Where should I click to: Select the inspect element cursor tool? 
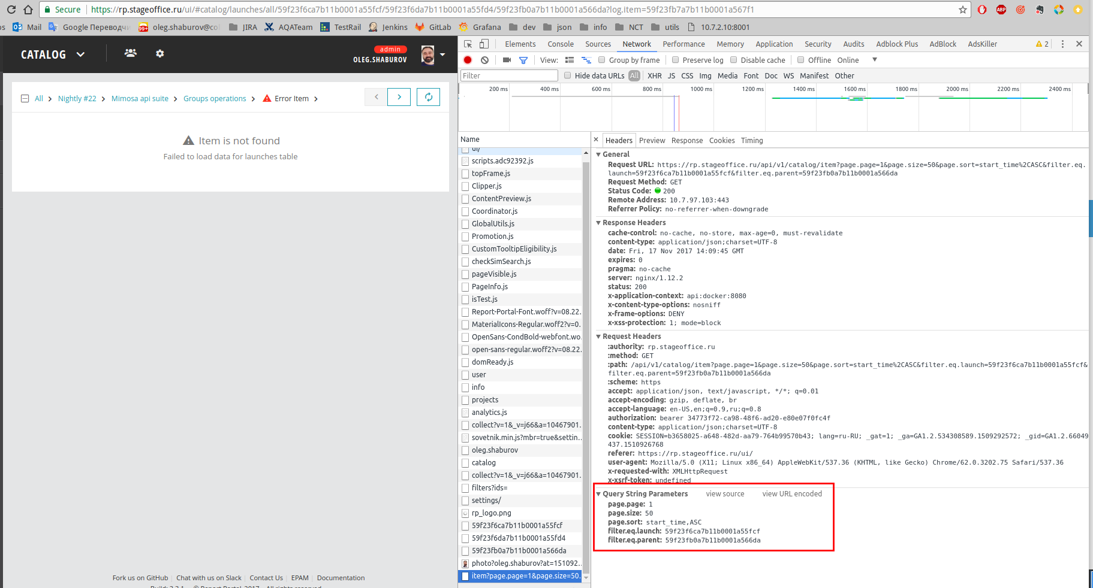pyautogui.click(x=468, y=44)
